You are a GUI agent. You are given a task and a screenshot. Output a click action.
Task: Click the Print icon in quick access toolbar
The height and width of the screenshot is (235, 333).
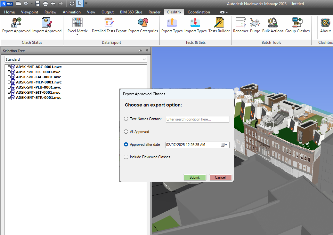pyautogui.click(x=45, y=4)
